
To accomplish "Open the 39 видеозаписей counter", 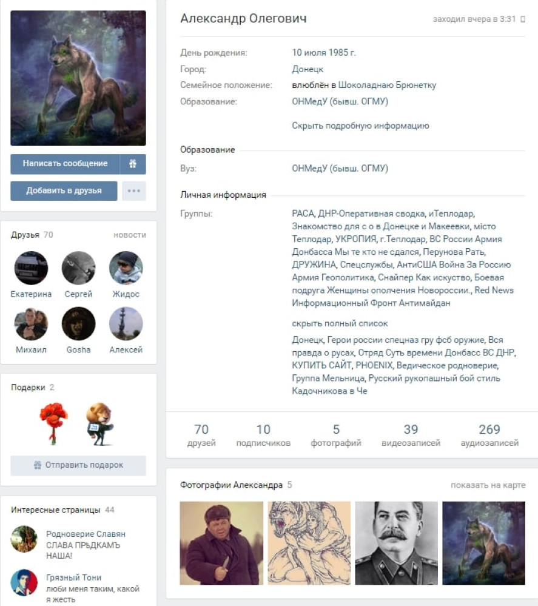I will 411,435.
